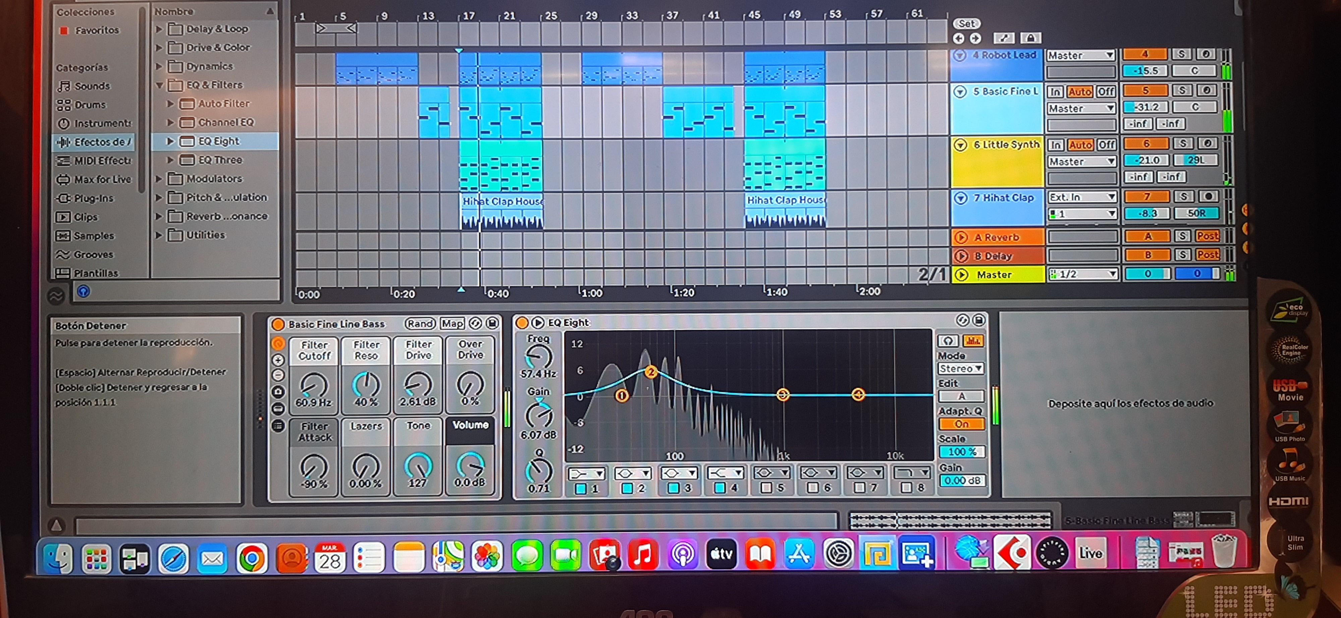Click EQ Eight hot-swap preset icon
The width and height of the screenshot is (1341, 618).
[962, 320]
